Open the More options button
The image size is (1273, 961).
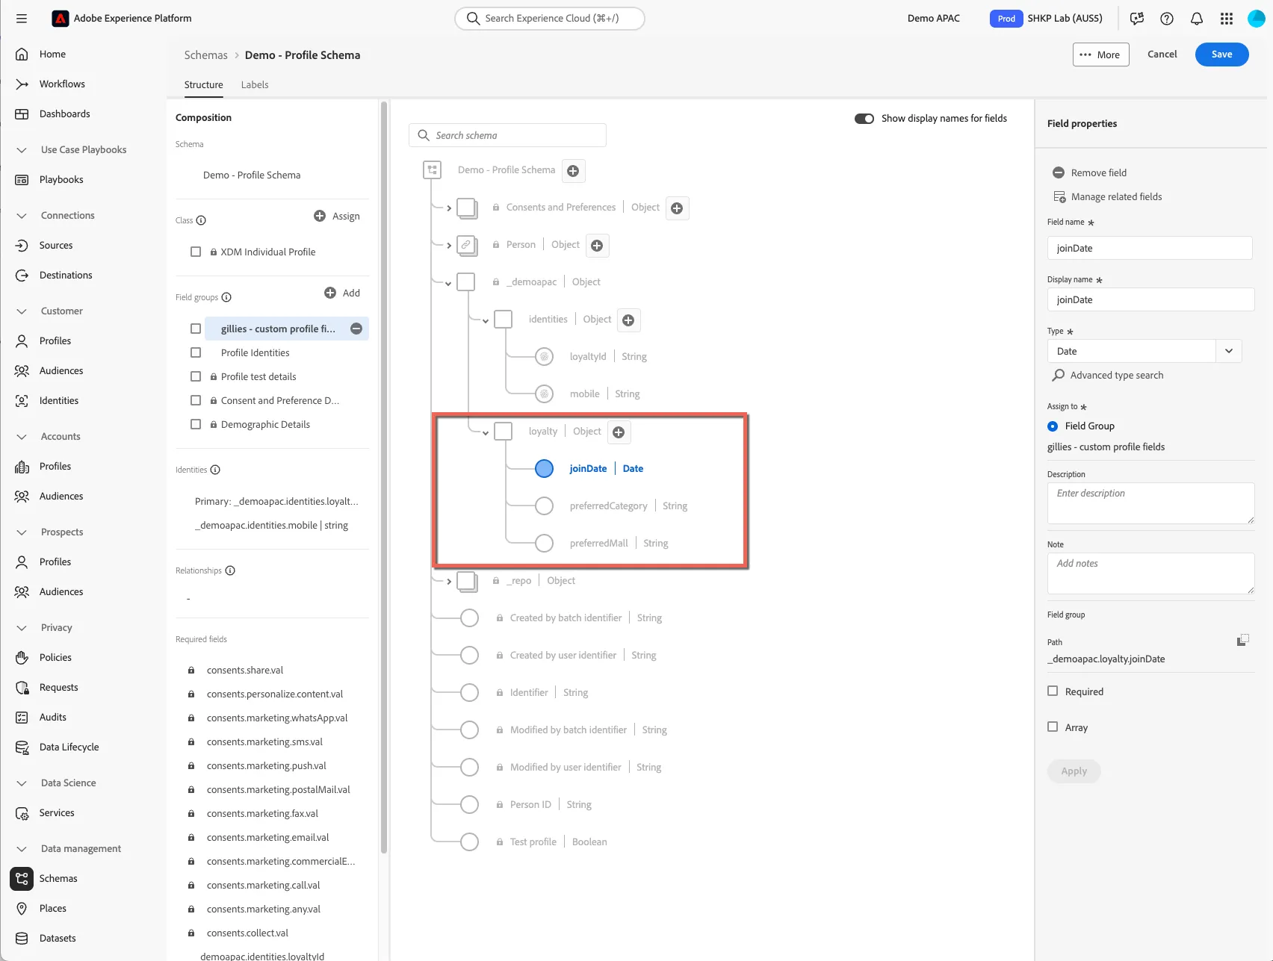coord(1100,55)
